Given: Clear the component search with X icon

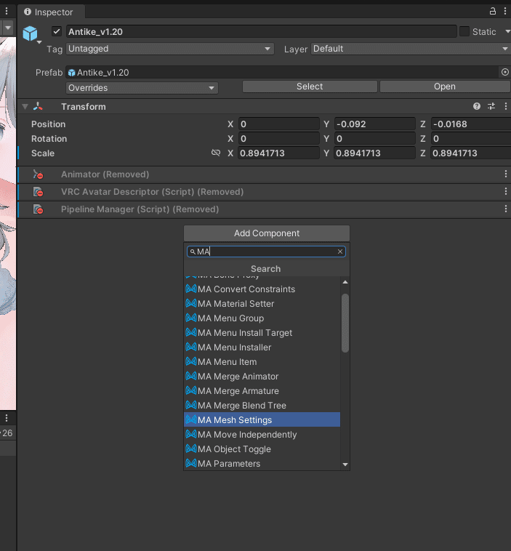Looking at the screenshot, I should coord(340,252).
